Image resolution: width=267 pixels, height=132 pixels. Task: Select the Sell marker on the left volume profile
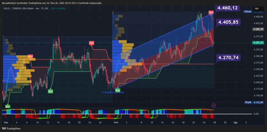tap(30, 56)
